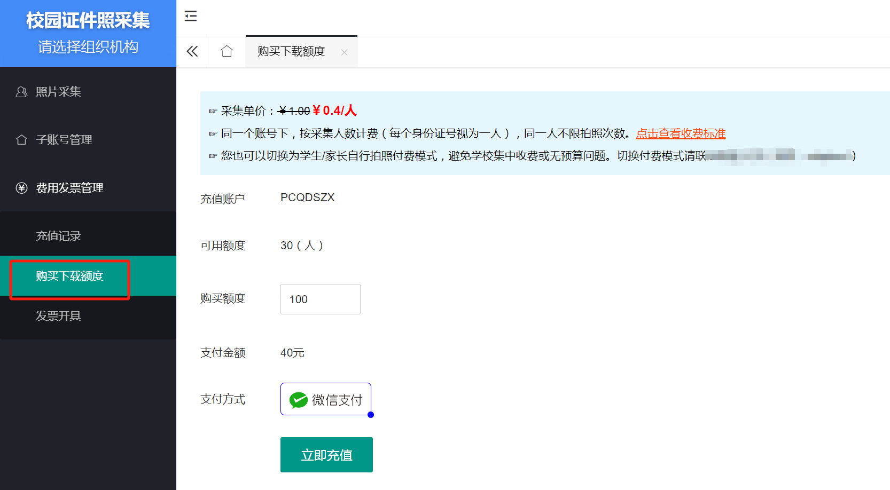
Task: Close the 购买下载额度 tab
Action: point(344,52)
